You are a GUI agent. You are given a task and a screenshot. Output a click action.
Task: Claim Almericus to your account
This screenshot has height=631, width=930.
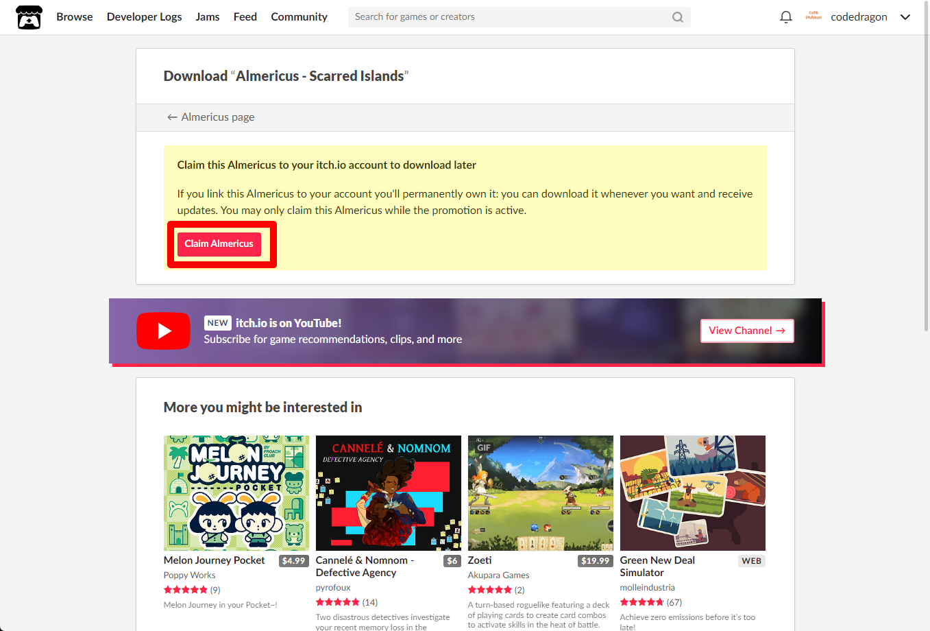tap(219, 244)
